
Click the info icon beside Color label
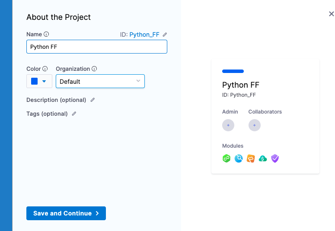tap(45, 69)
